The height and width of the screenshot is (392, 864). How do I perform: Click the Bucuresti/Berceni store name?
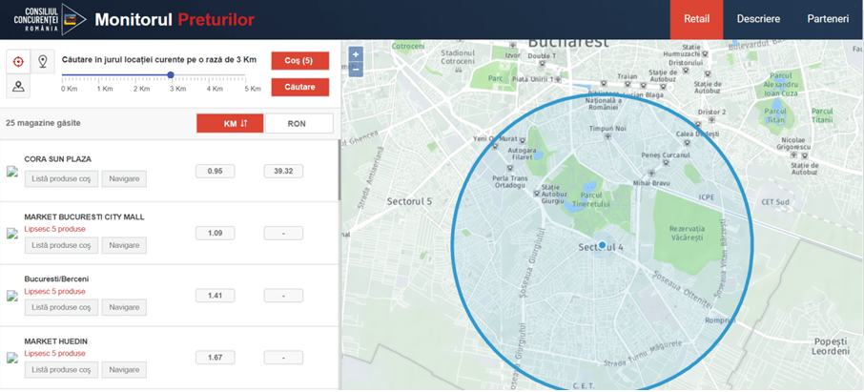(56, 279)
